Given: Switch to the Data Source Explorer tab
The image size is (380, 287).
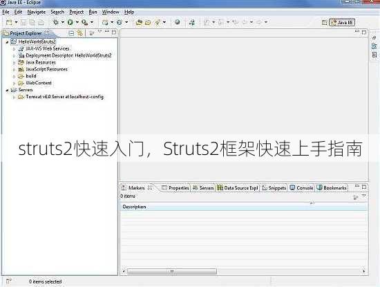Looking at the screenshot, I should [x=238, y=188].
